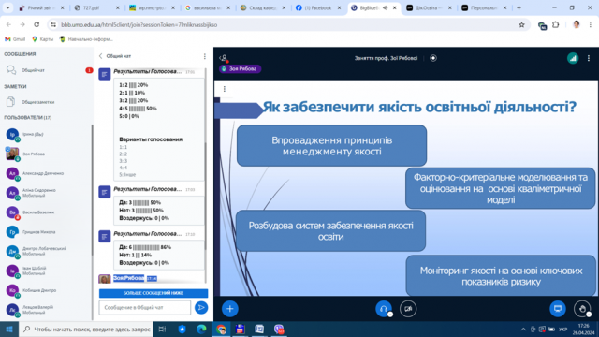Select user Іван Шаблій
Viewport: 599px width, 337px height.
(x=46, y=271)
